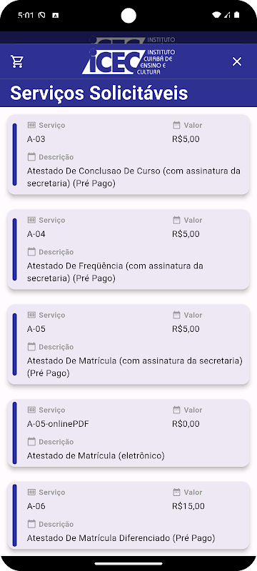The width and height of the screenshot is (257, 571).
Task: Choose the A-05-onlinePDF electronic attestation card
Action: point(128,433)
